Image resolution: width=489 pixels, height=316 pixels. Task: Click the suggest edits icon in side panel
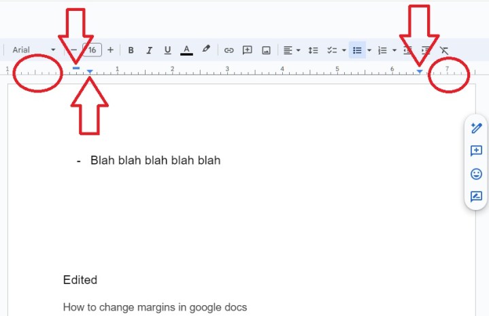point(476,197)
